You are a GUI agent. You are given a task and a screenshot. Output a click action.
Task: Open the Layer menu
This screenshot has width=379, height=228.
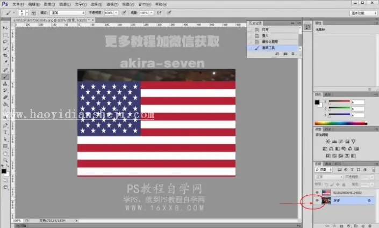(x=65, y=4)
